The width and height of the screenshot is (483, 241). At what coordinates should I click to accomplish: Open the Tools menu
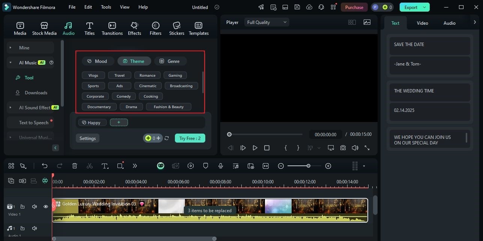(x=106, y=7)
